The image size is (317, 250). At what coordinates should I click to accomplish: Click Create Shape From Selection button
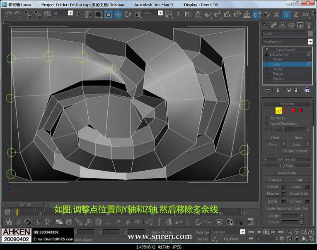click(286, 208)
